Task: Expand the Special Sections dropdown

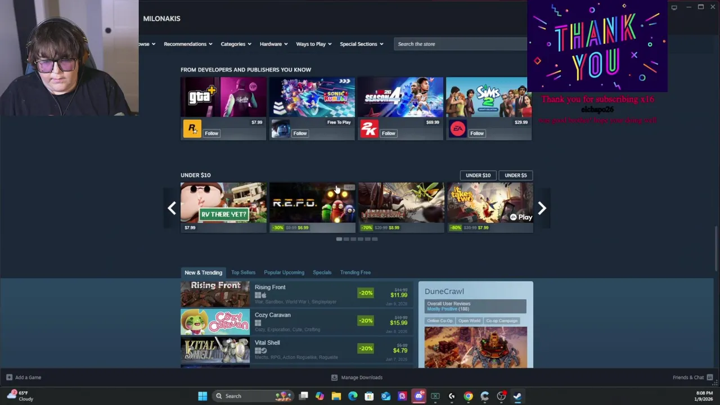Action: point(361,44)
